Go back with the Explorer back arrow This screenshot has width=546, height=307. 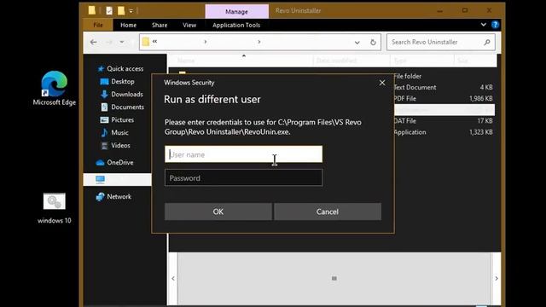pos(93,42)
